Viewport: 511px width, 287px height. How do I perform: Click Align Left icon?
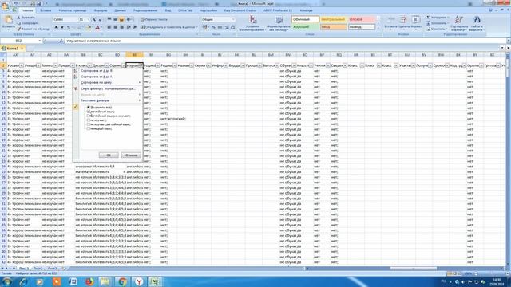click(x=109, y=27)
